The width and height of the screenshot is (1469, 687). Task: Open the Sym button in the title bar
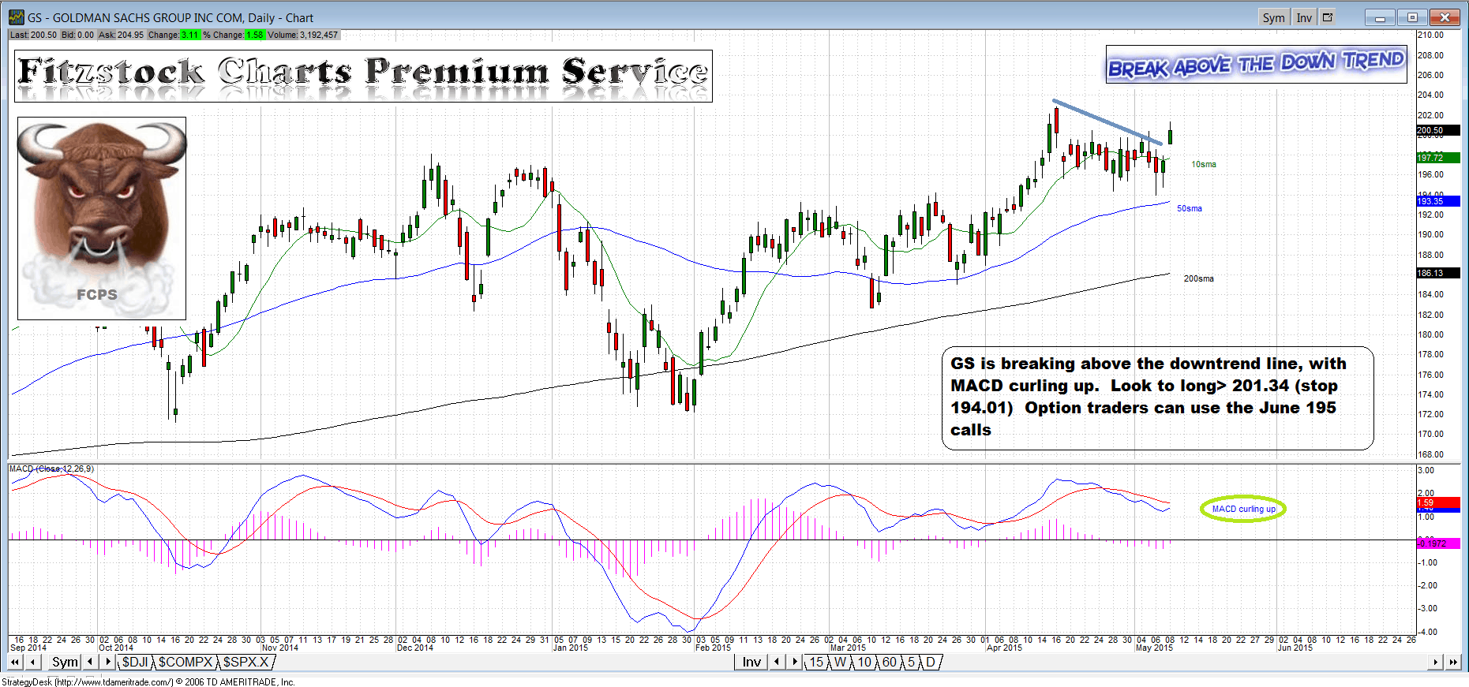click(x=1273, y=17)
